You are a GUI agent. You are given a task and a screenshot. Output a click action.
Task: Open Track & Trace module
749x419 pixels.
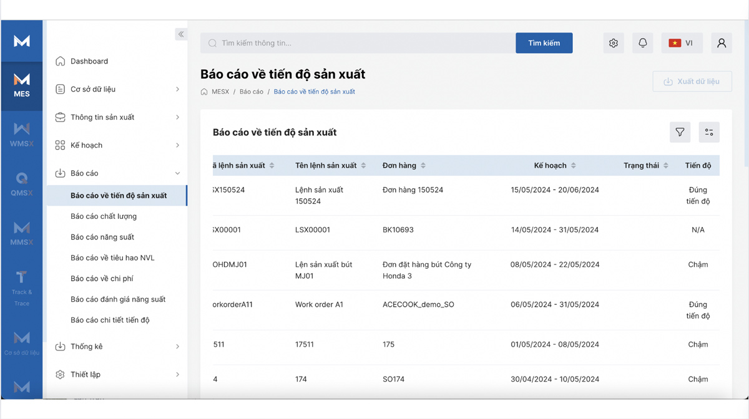[22, 289]
